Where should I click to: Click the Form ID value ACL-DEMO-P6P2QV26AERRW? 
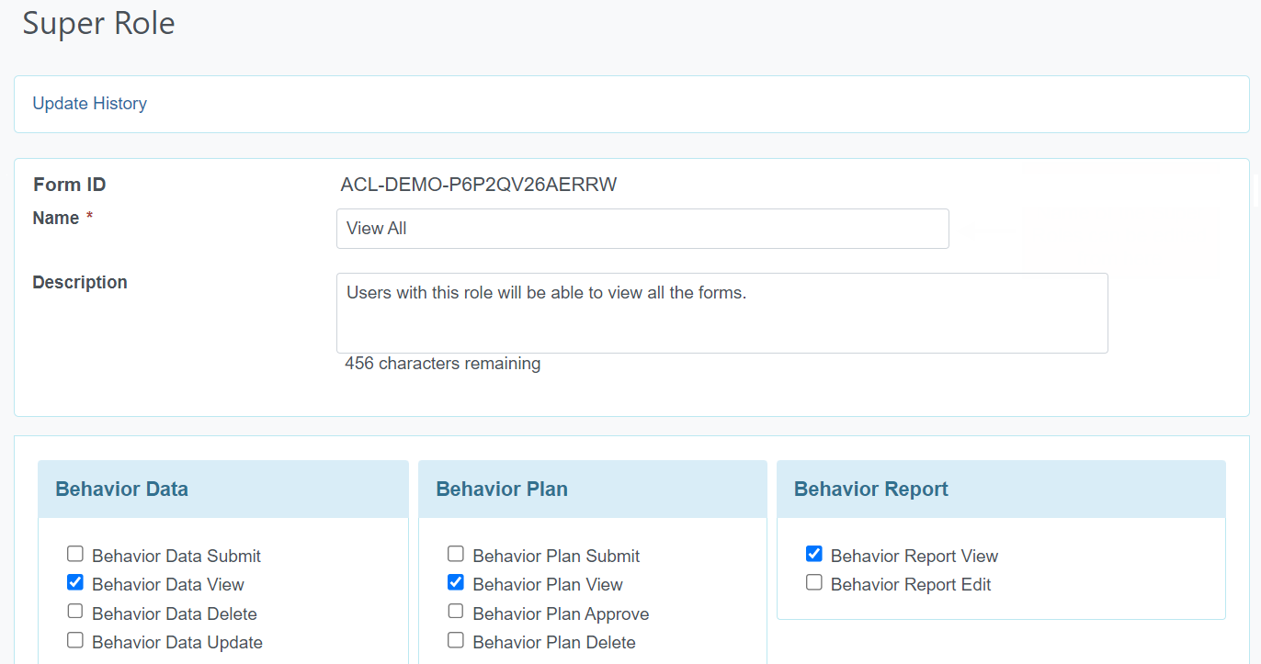click(478, 185)
